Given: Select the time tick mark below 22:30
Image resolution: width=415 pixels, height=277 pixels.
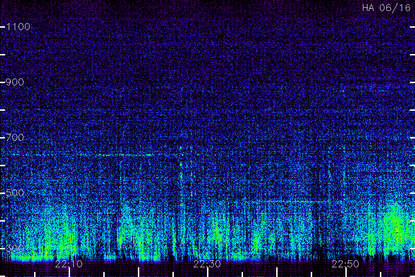Looking at the screenshot, I should click(208, 272).
